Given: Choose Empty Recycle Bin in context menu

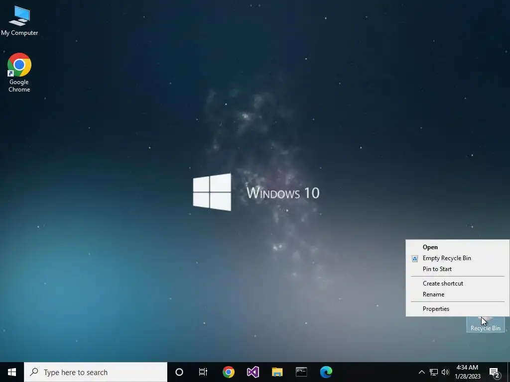Looking at the screenshot, I should pyautogui.click(x=457, y=258).
